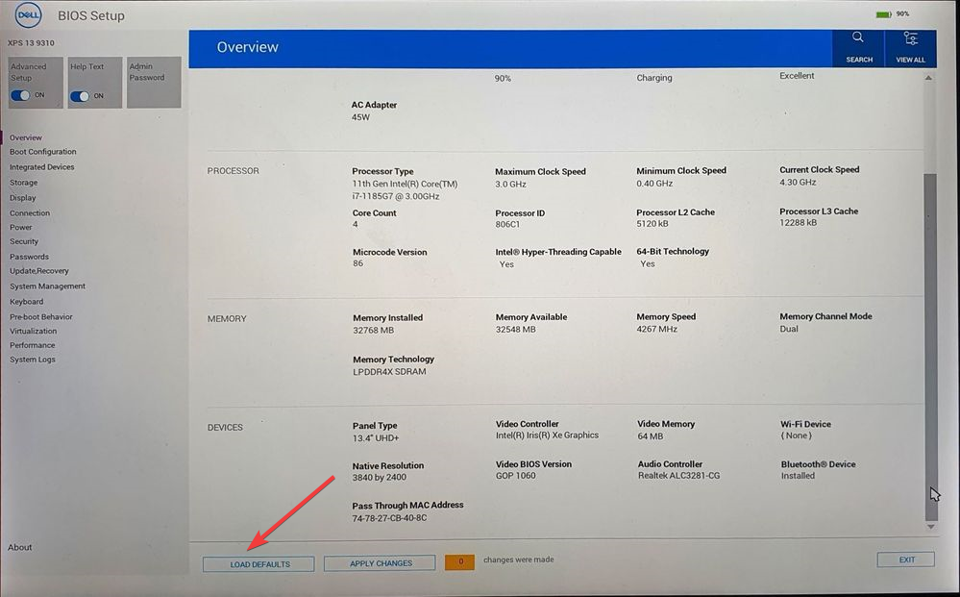Viewport: 960px width, 597px height.
Task: Click the '4267 MHz' memory speed value
Action: (x=657, y=330)
